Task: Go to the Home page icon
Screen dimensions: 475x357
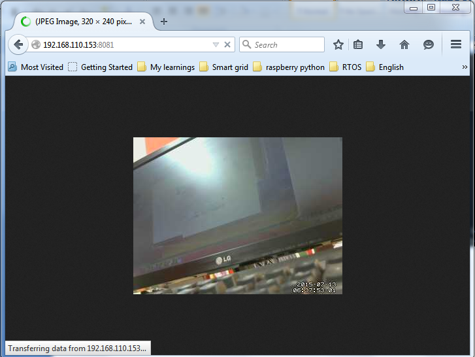Action: click(404, 45)
